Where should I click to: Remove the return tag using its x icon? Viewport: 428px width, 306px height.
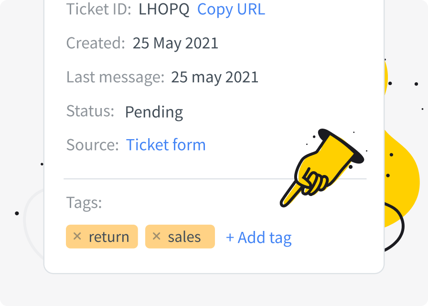[x=77, y=236]
